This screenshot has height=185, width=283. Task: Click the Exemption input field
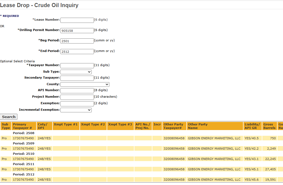(77, 104)
